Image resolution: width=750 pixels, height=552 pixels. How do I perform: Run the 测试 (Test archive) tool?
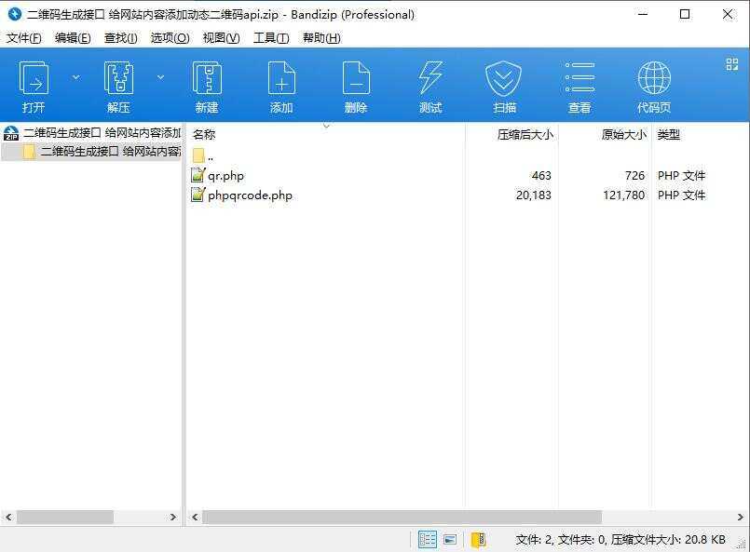click(x=430, y=84)
